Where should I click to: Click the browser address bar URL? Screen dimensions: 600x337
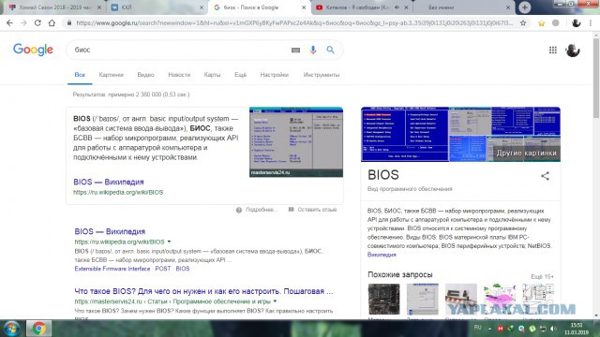pos(293,22)
